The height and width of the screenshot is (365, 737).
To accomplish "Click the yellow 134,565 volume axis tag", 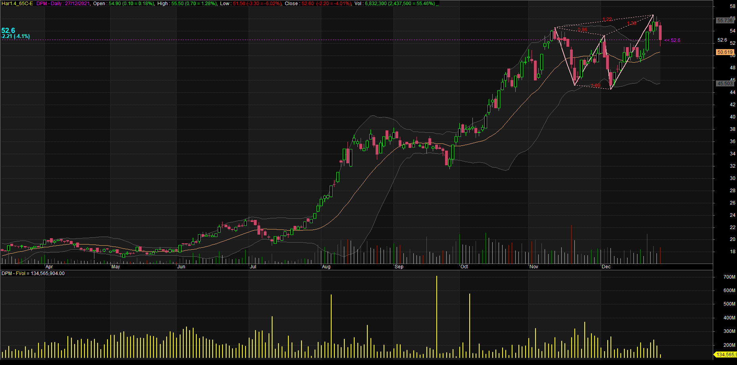I will pyautogui.click(x=725, y=355).
